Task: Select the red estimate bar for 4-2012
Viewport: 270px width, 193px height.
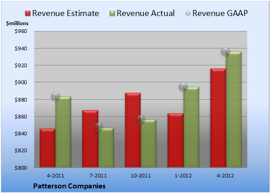Action: click(x=218, y=118)
